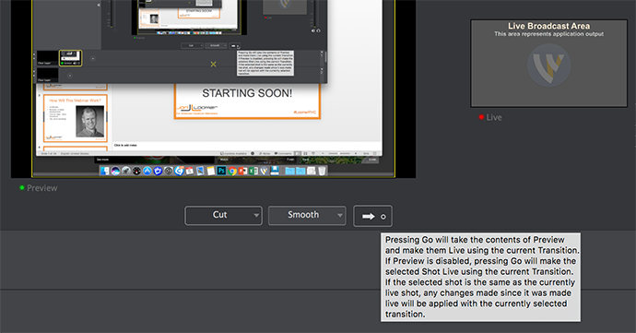Open the Smooth transition dropdown

pyautogui.click(x=307, y=215)
